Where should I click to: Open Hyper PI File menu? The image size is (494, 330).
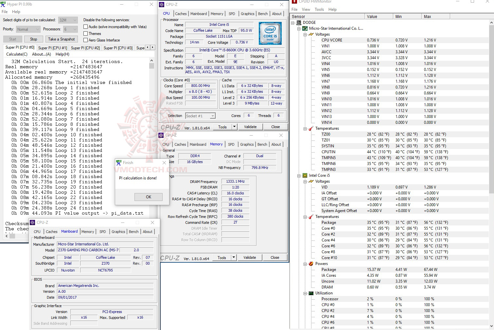click(5, 11)
